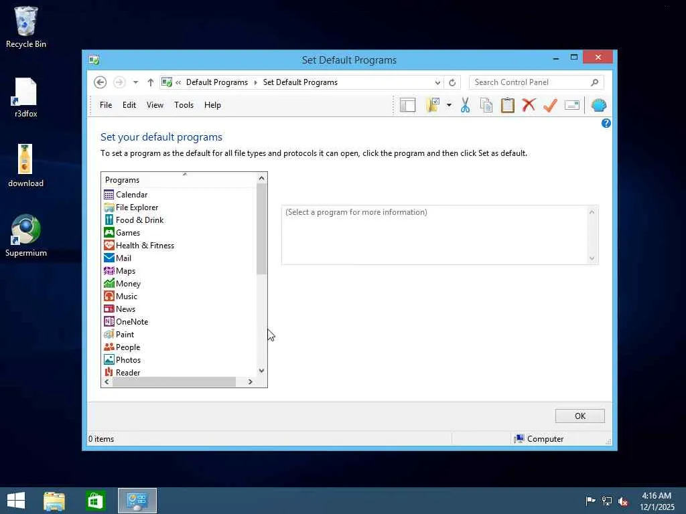Click programs list scroll down arrow
This screenshot has height=514, width=686.
coord(261,371)
